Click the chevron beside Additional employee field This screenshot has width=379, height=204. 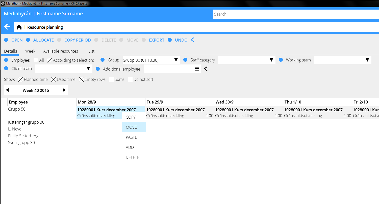(x=206, y=69)
